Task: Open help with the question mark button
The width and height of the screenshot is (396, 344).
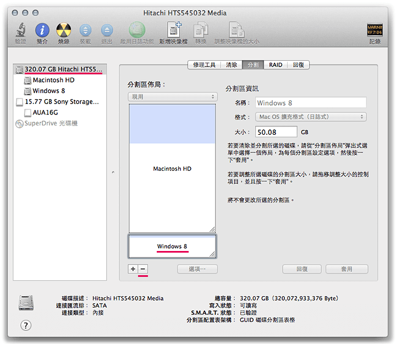Action: [x=26, y=325]
